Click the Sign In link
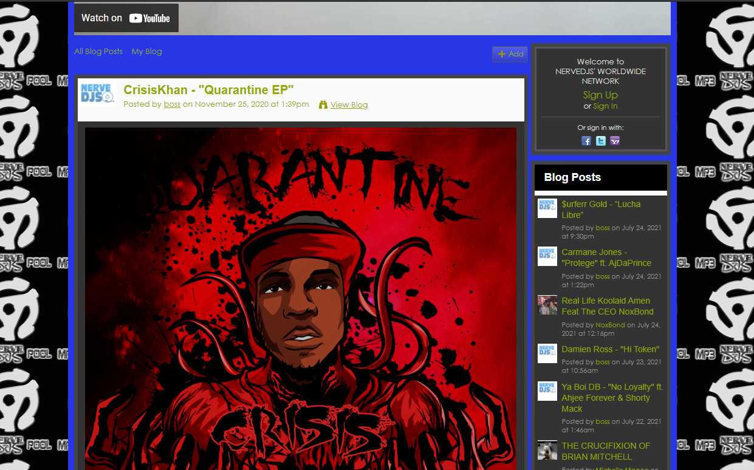754x470 pixels. (x=605, y=106)
